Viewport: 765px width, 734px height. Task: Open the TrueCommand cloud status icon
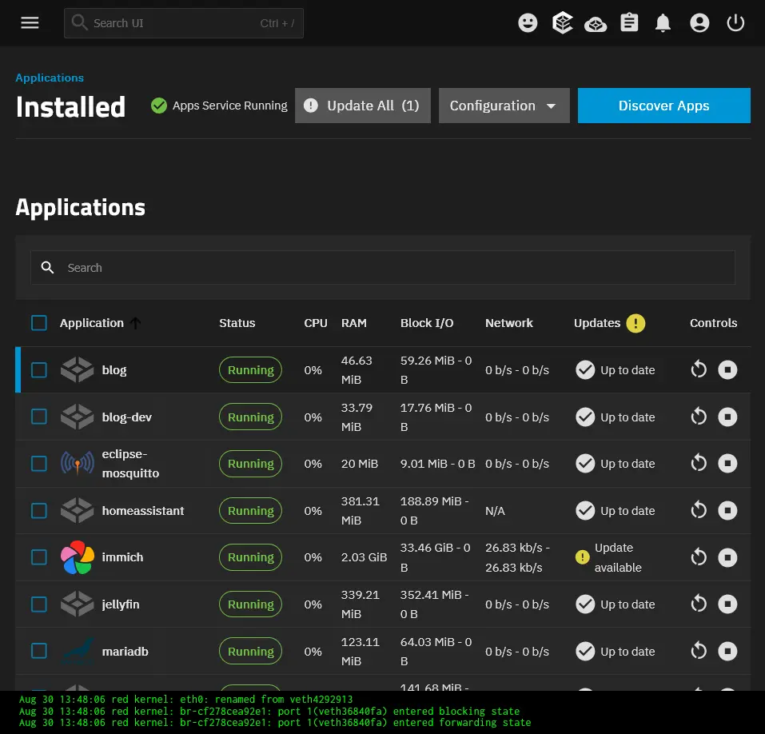tap(596, 24)
